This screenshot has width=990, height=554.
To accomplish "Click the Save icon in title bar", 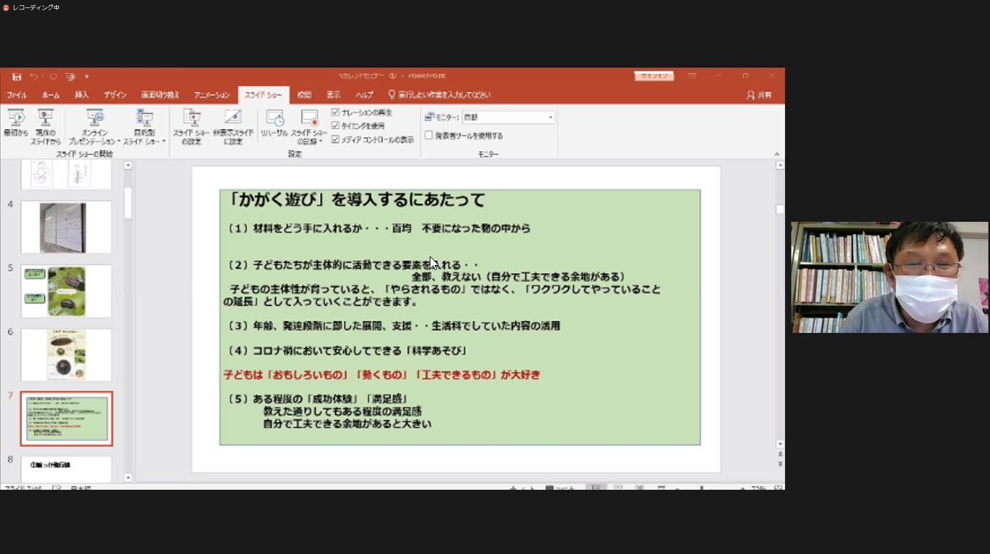I will [16, 77].
